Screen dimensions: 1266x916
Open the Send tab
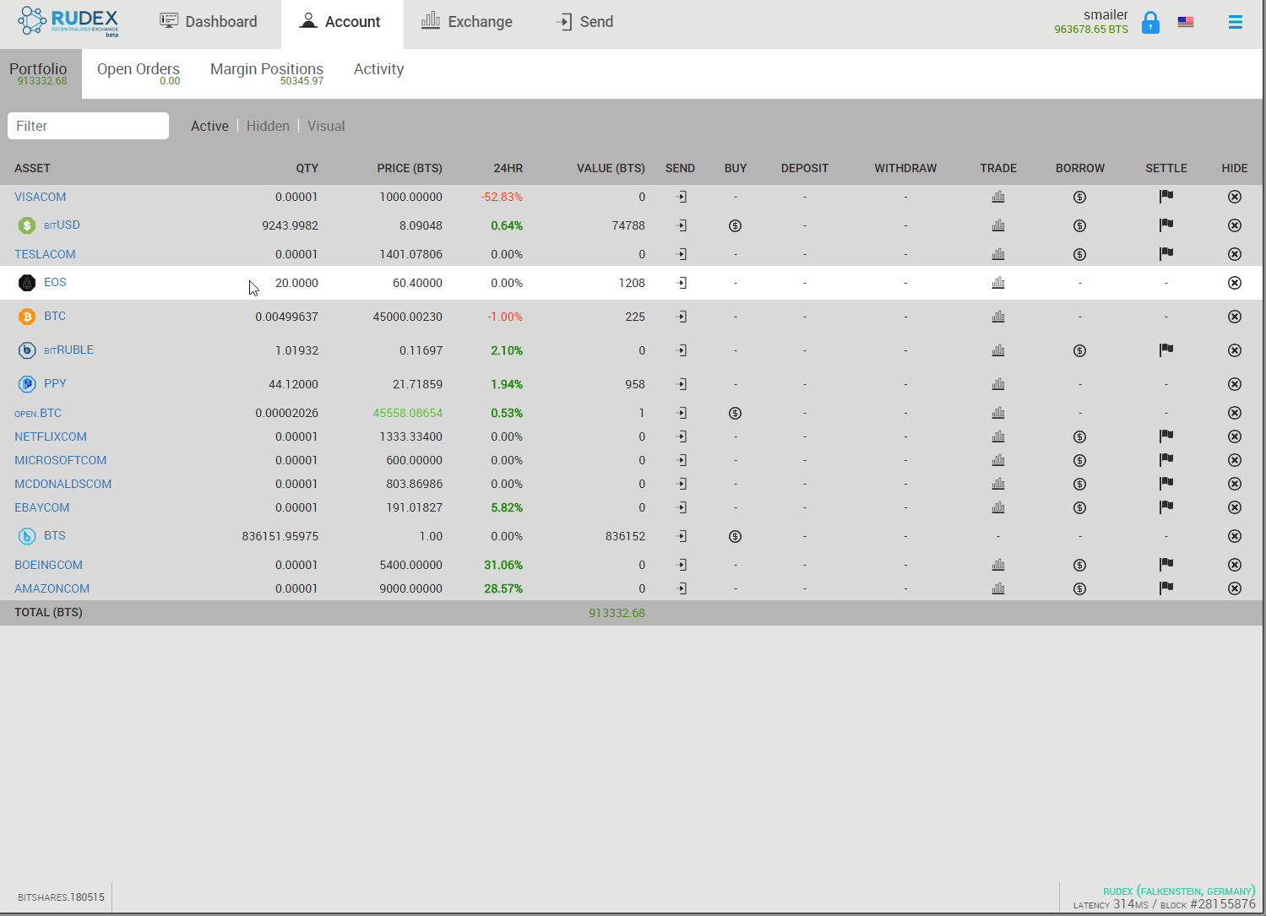(584, 22)
